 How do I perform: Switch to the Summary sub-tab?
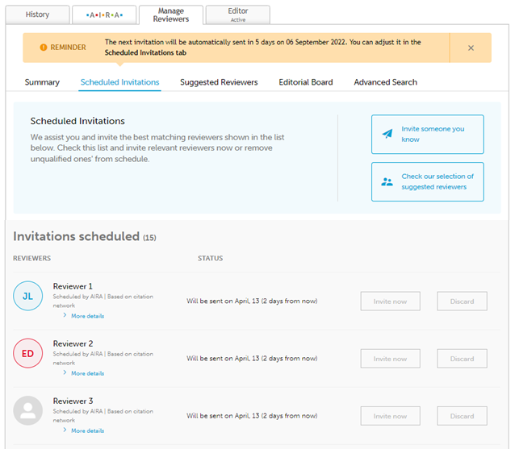(x=42, y=82)
